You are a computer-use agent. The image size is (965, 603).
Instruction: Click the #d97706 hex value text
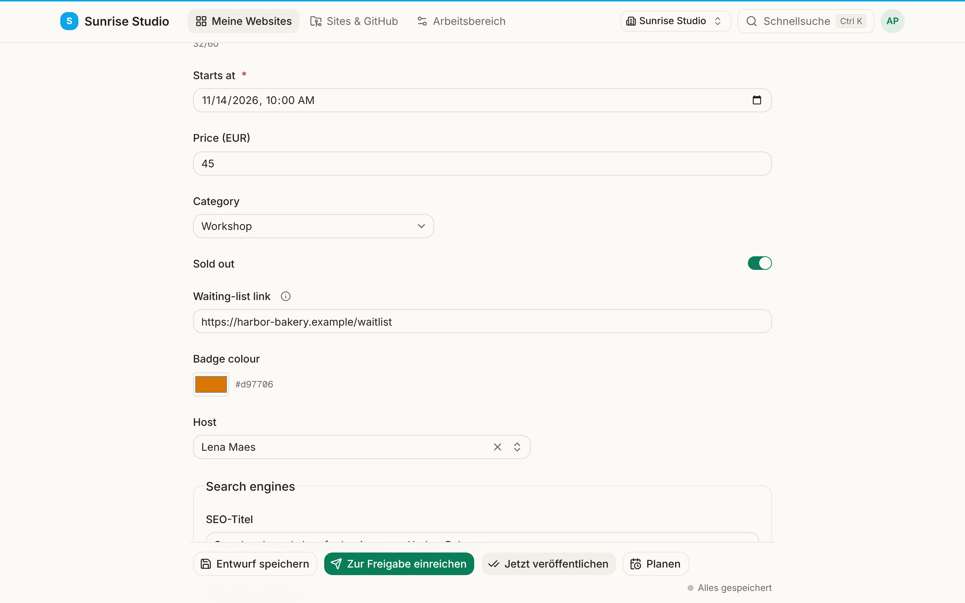(254, 384)
